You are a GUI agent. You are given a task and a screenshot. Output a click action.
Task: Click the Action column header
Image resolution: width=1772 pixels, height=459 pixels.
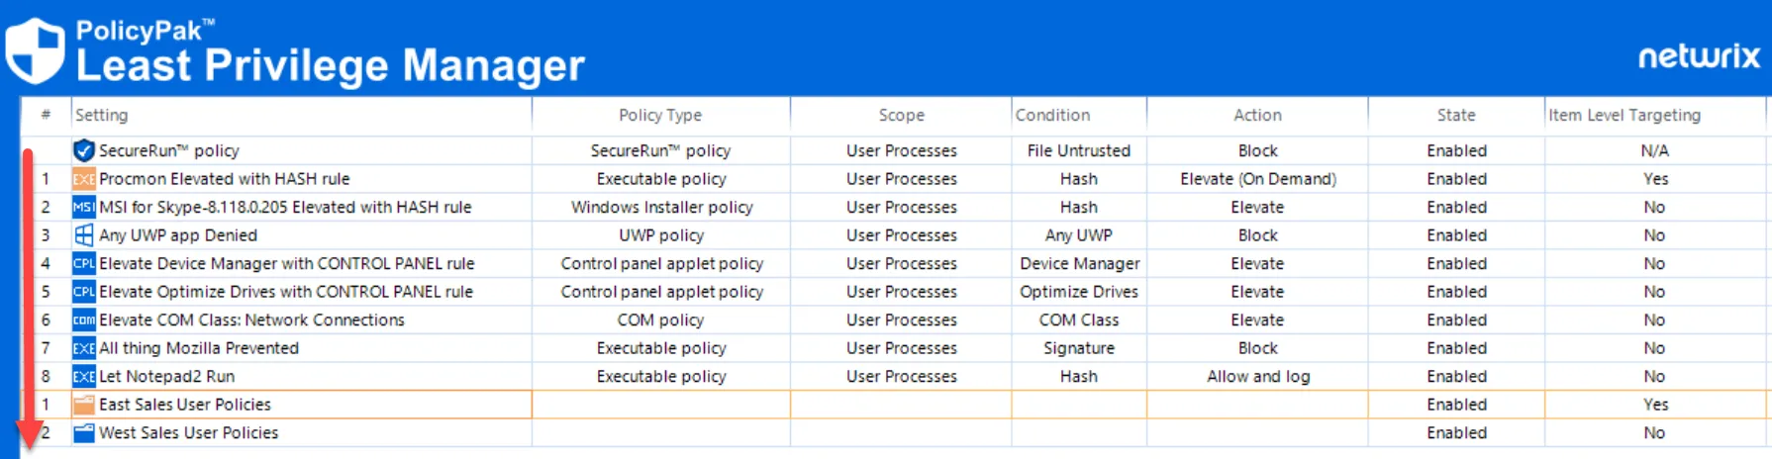click(x=1257, y=115)
